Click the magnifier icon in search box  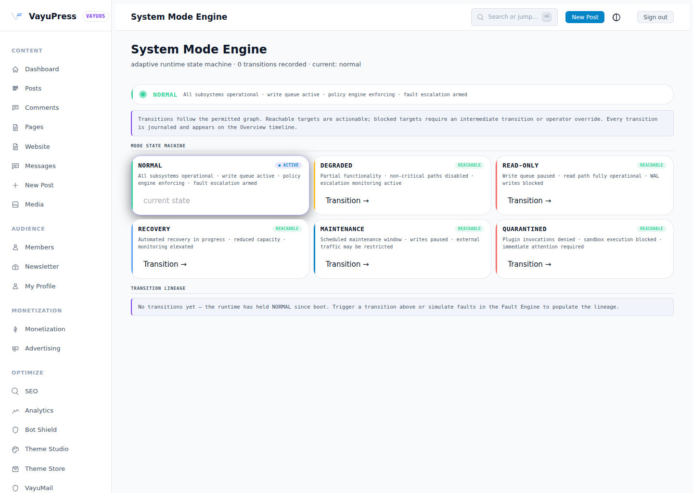pyautogui.click(x=480, y=17)
